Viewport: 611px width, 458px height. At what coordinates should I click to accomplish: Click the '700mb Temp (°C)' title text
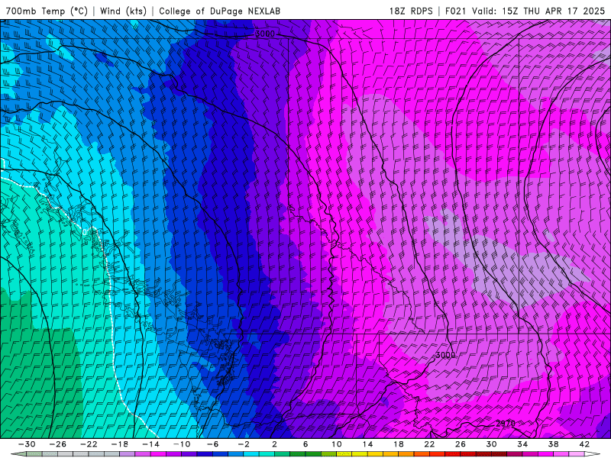tap(46, 11)
